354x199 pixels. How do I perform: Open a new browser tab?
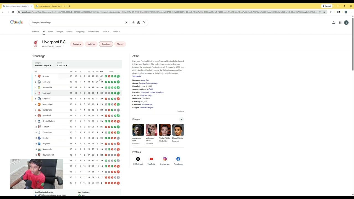click(x=69, y=6)
